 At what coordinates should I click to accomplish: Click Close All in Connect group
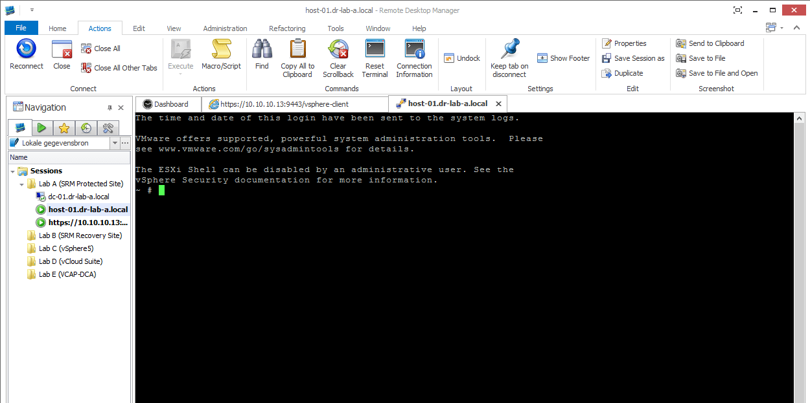(100, 49)
